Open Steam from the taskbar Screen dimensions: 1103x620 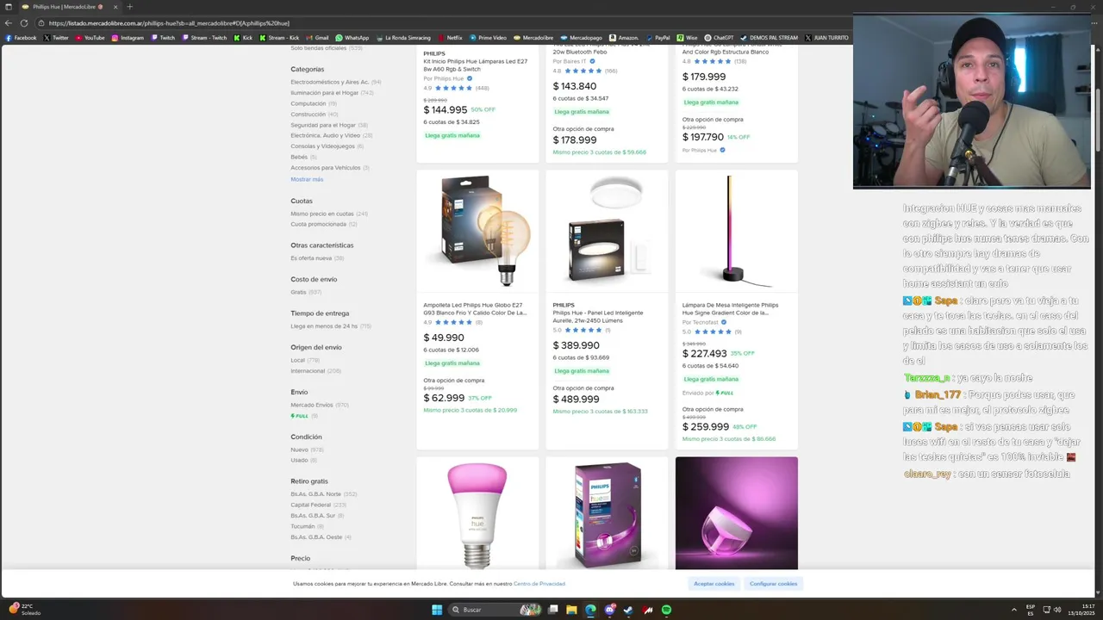(628, 610)
